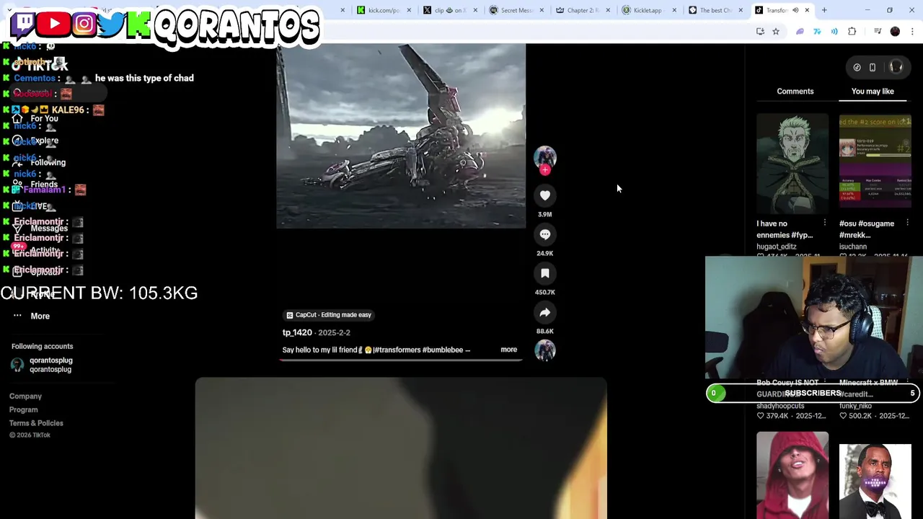Switch to the Secret Message browser tab
Screen dimensions: 923x519
pos(516,10)
